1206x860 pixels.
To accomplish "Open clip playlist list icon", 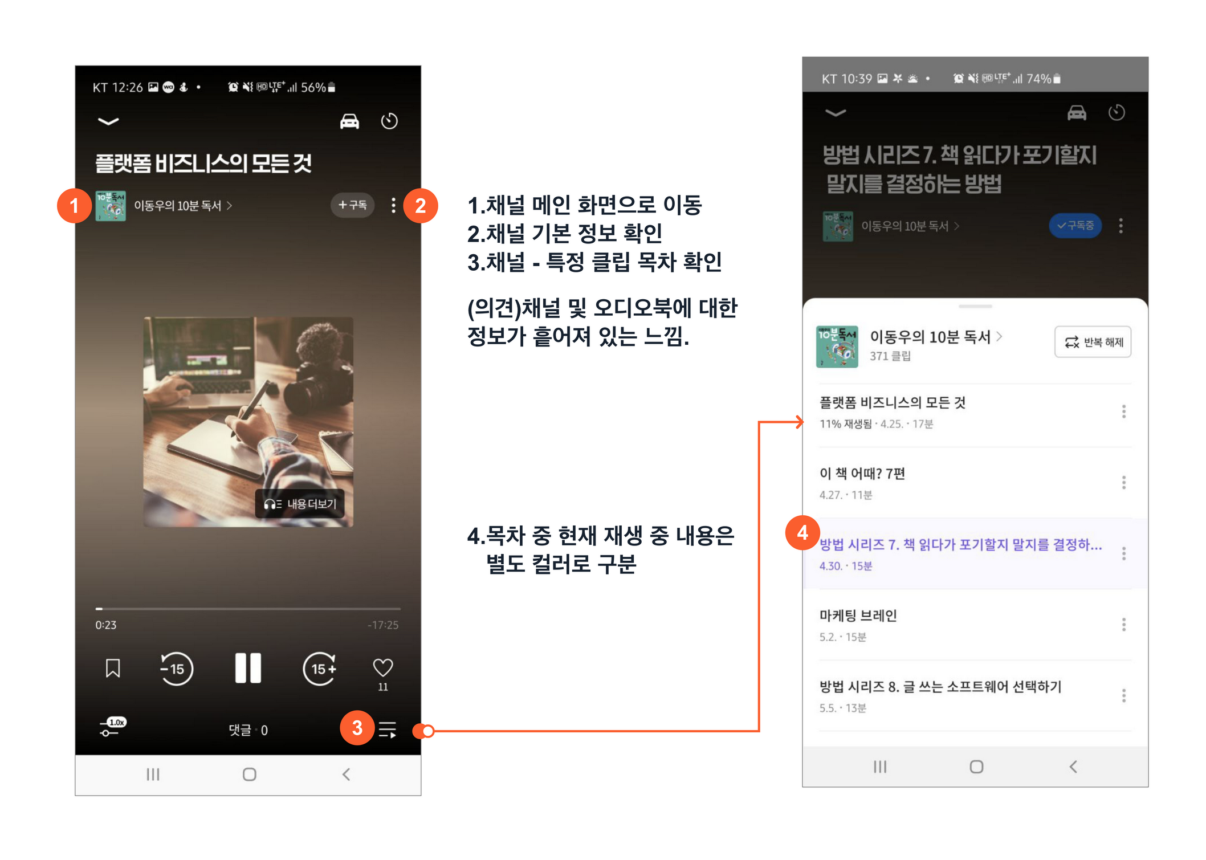I will point(388,729).
